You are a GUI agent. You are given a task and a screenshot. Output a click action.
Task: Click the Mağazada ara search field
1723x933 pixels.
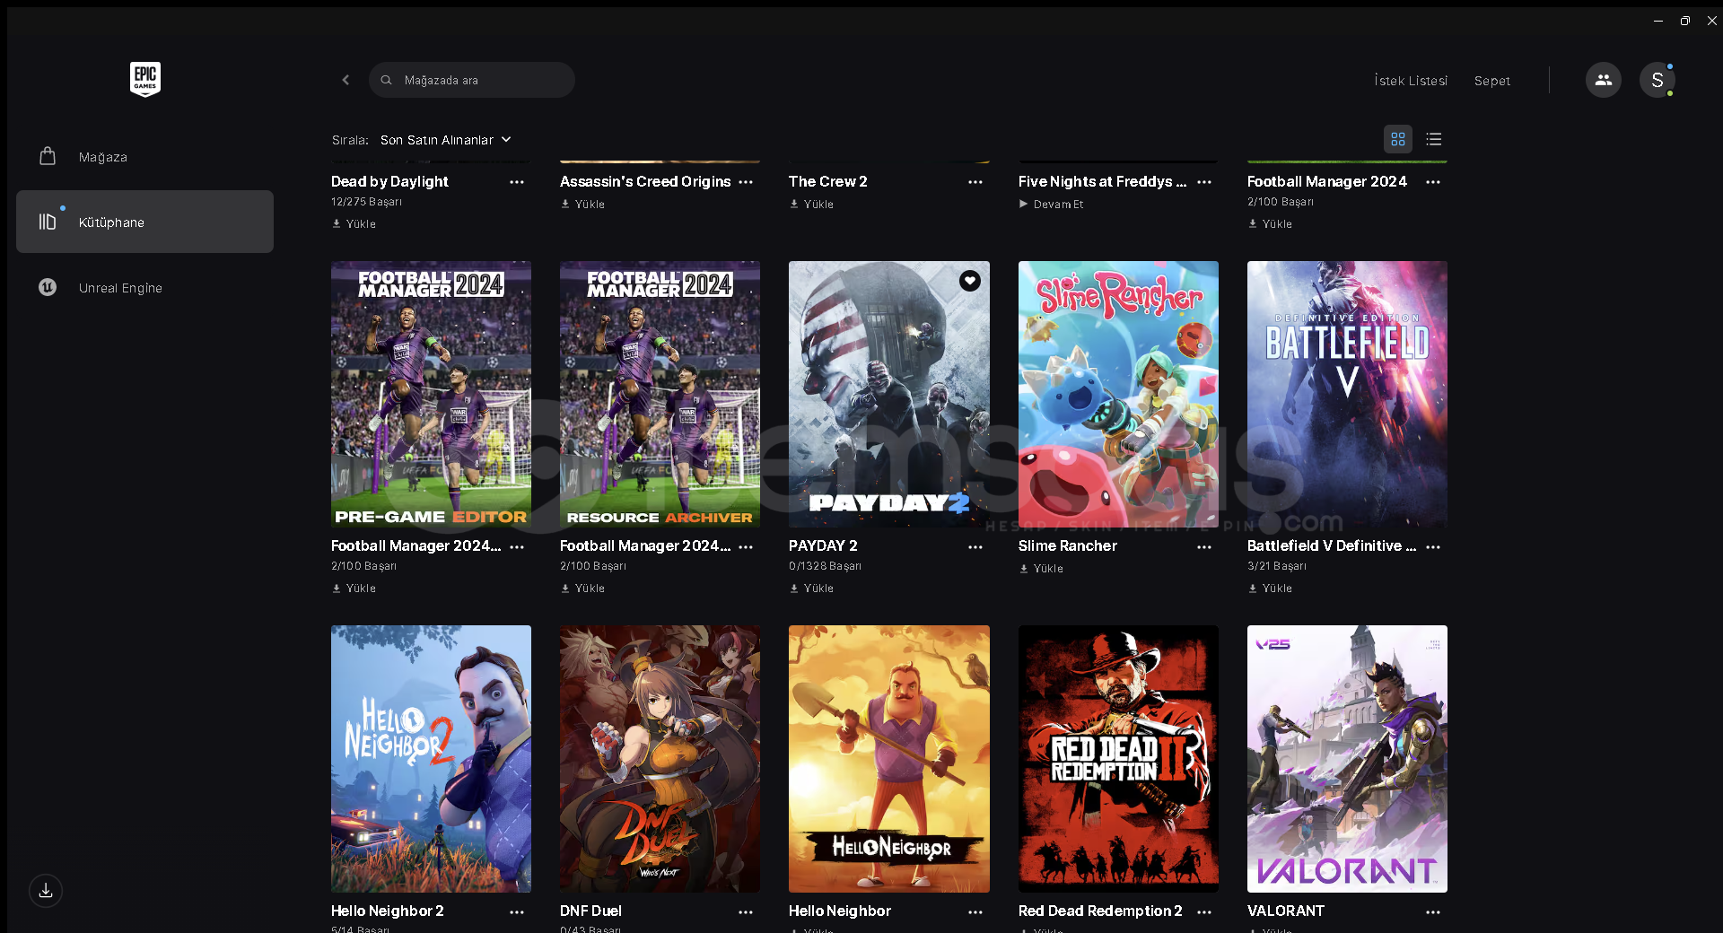(472, 80)
